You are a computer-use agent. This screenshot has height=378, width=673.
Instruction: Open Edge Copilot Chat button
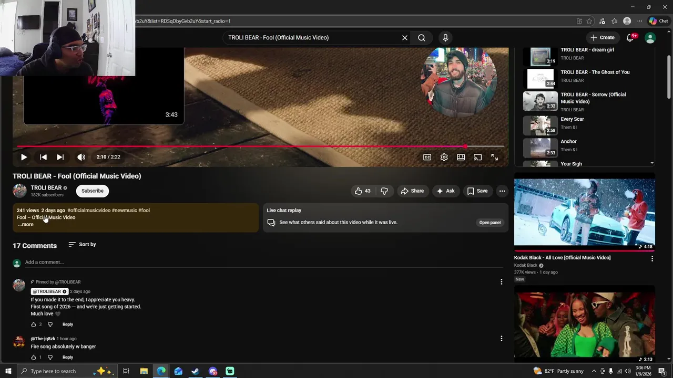point(659,21)
